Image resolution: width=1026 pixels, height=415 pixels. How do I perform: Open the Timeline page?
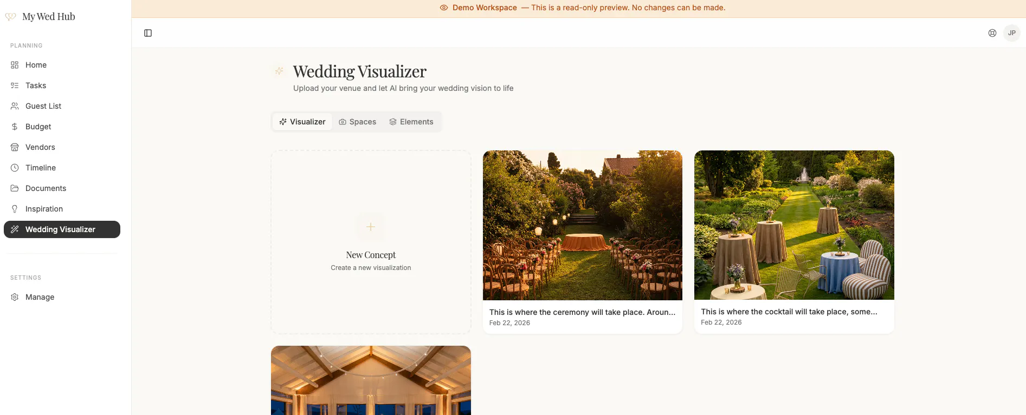(x=62, y=168)
